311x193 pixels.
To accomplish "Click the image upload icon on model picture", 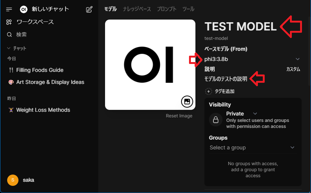I will [187, 102].
